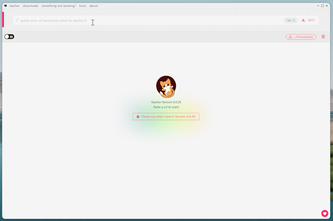Open the downloads menu
The image size is (333, 221).
point(30,6)
